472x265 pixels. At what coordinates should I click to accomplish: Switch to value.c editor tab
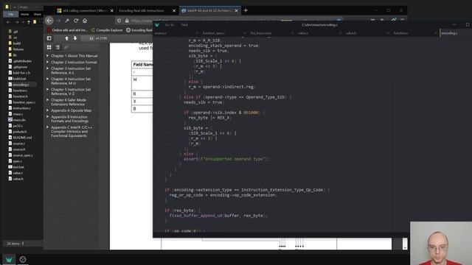pos(303,33)
